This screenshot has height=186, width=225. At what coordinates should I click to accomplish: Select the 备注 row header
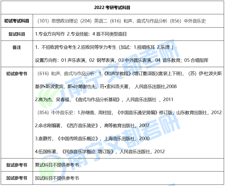(x=17, y=48)
